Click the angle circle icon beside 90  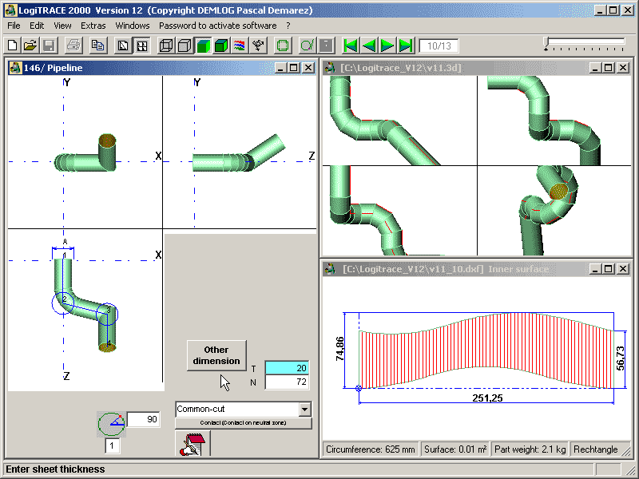pyautogui.click(x=111, y=424)
